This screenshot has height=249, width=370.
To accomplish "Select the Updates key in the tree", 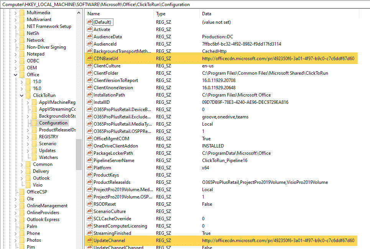I will [47, 151].
